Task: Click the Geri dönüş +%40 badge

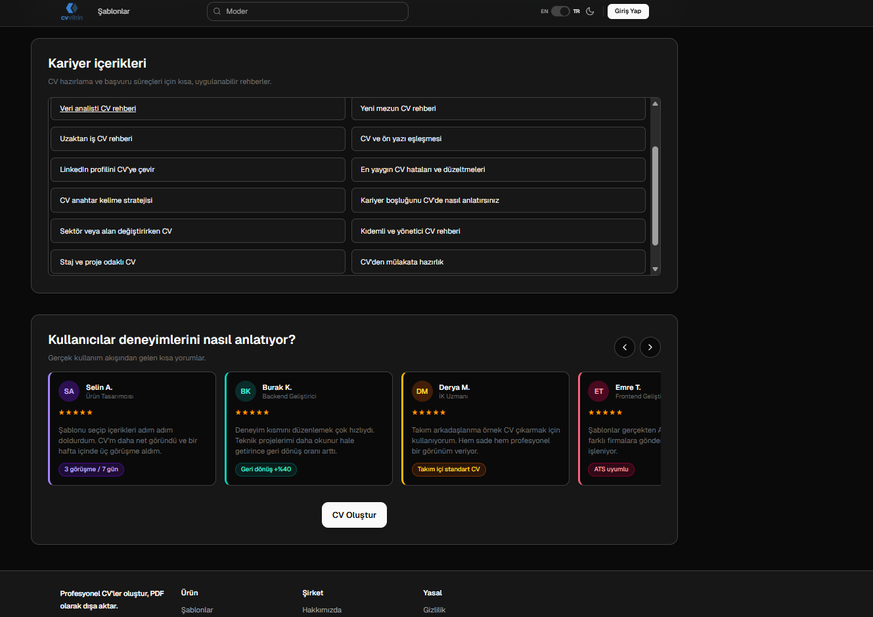Action: click(266, 469)
